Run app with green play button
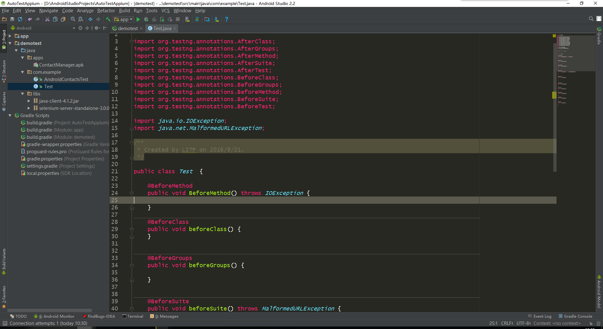 tap(138, 19)
